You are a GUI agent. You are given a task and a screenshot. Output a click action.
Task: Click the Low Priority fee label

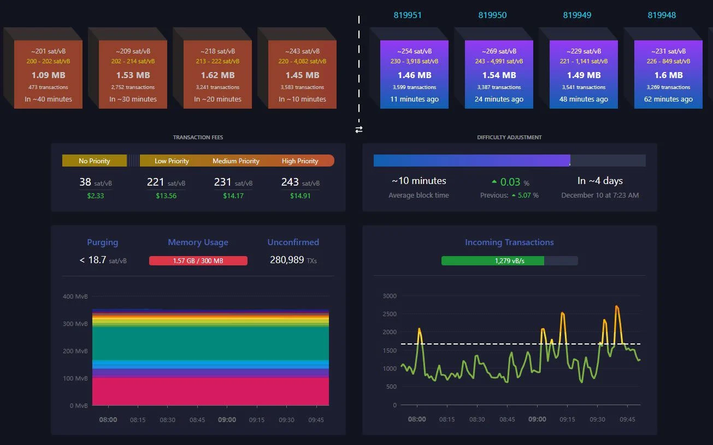172,161
